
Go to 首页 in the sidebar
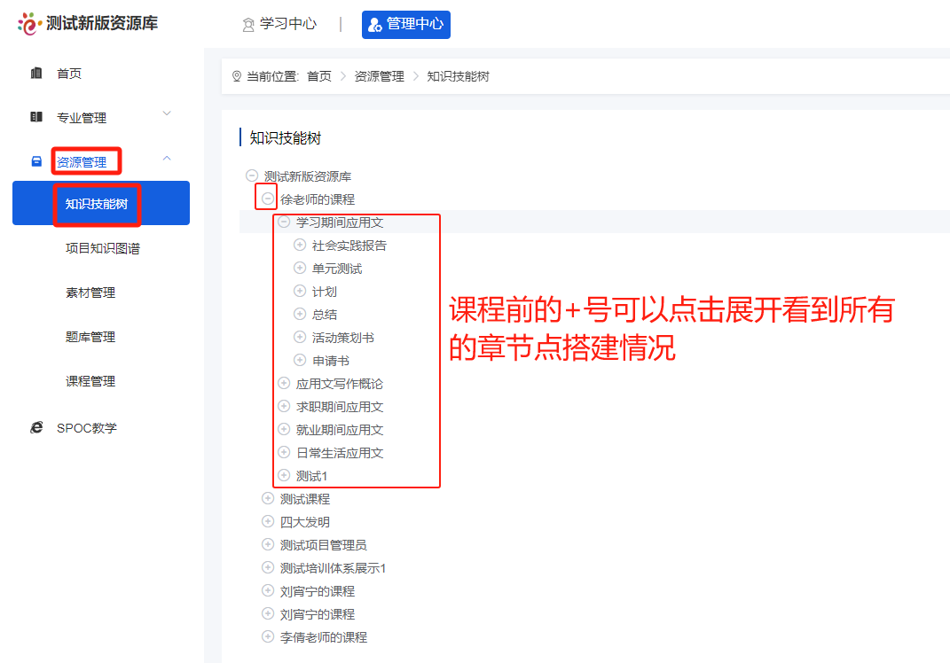click(x=69, y=74)
